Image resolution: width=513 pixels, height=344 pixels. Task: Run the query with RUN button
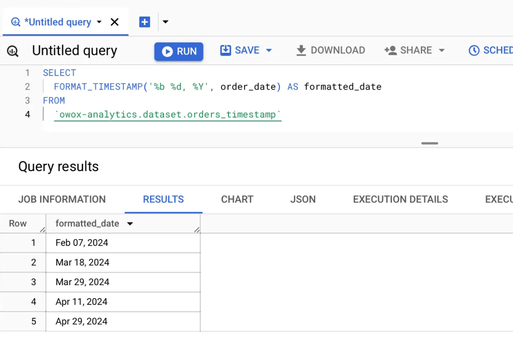(x=179, y=51)
